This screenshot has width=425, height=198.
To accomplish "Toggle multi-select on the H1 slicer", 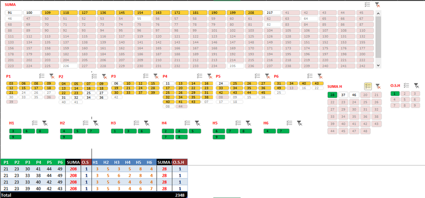I will point(35,123).
